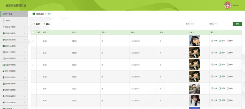Click the 资源分类管理 sidebar icon
The width and height of the screenshot is (245, 109).
[x=4, y=34]
